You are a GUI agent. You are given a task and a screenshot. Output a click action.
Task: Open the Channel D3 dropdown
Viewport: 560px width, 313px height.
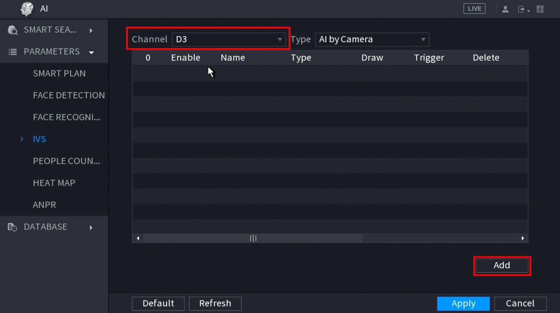point(228,39)
